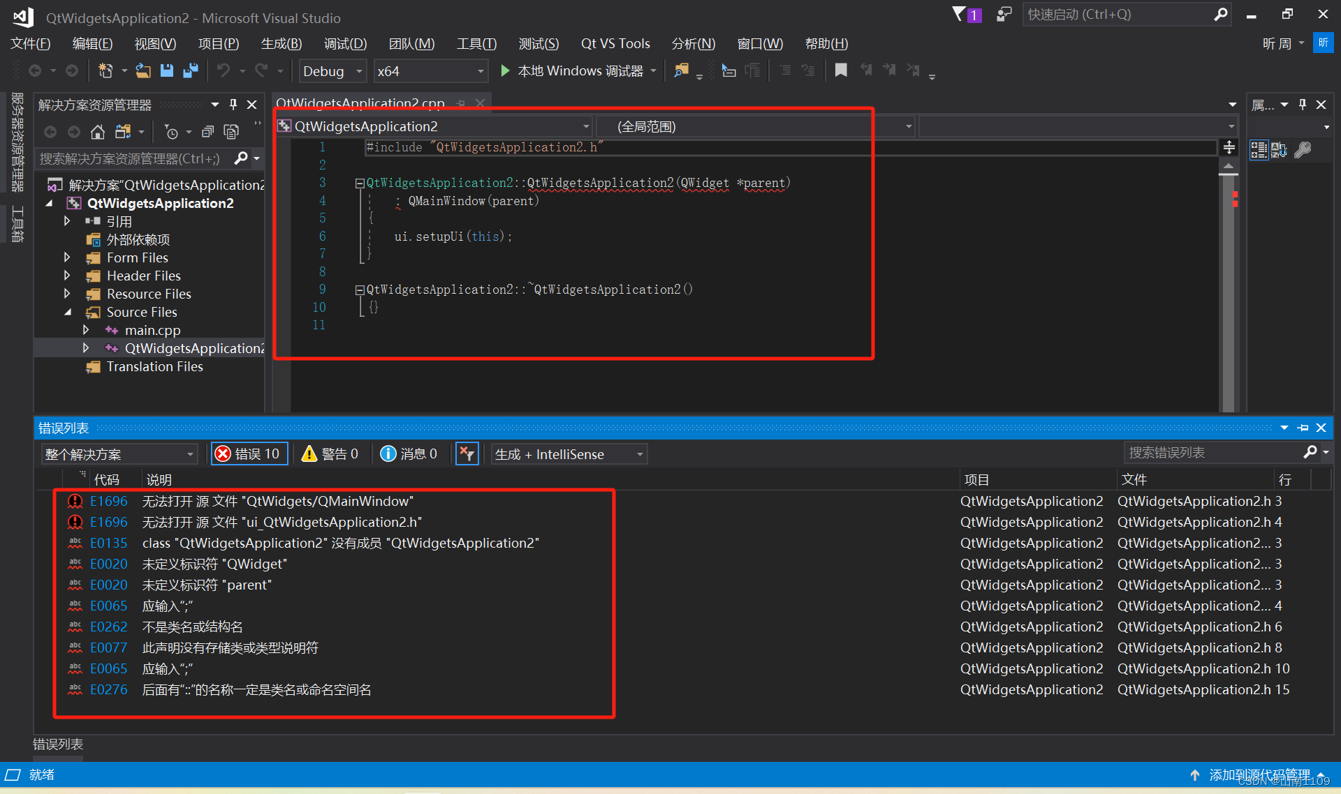Screen dimensions: 1341x794
Task: Open the x64 platform dropdown
Action: 430,71
